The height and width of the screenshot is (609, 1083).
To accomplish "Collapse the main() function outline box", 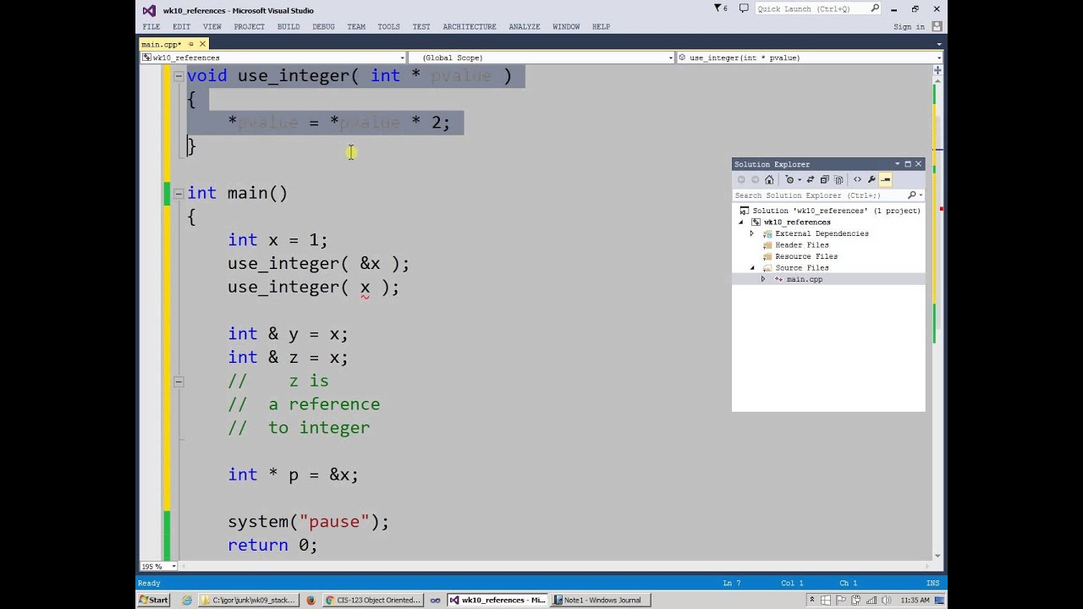I will 179,194.
